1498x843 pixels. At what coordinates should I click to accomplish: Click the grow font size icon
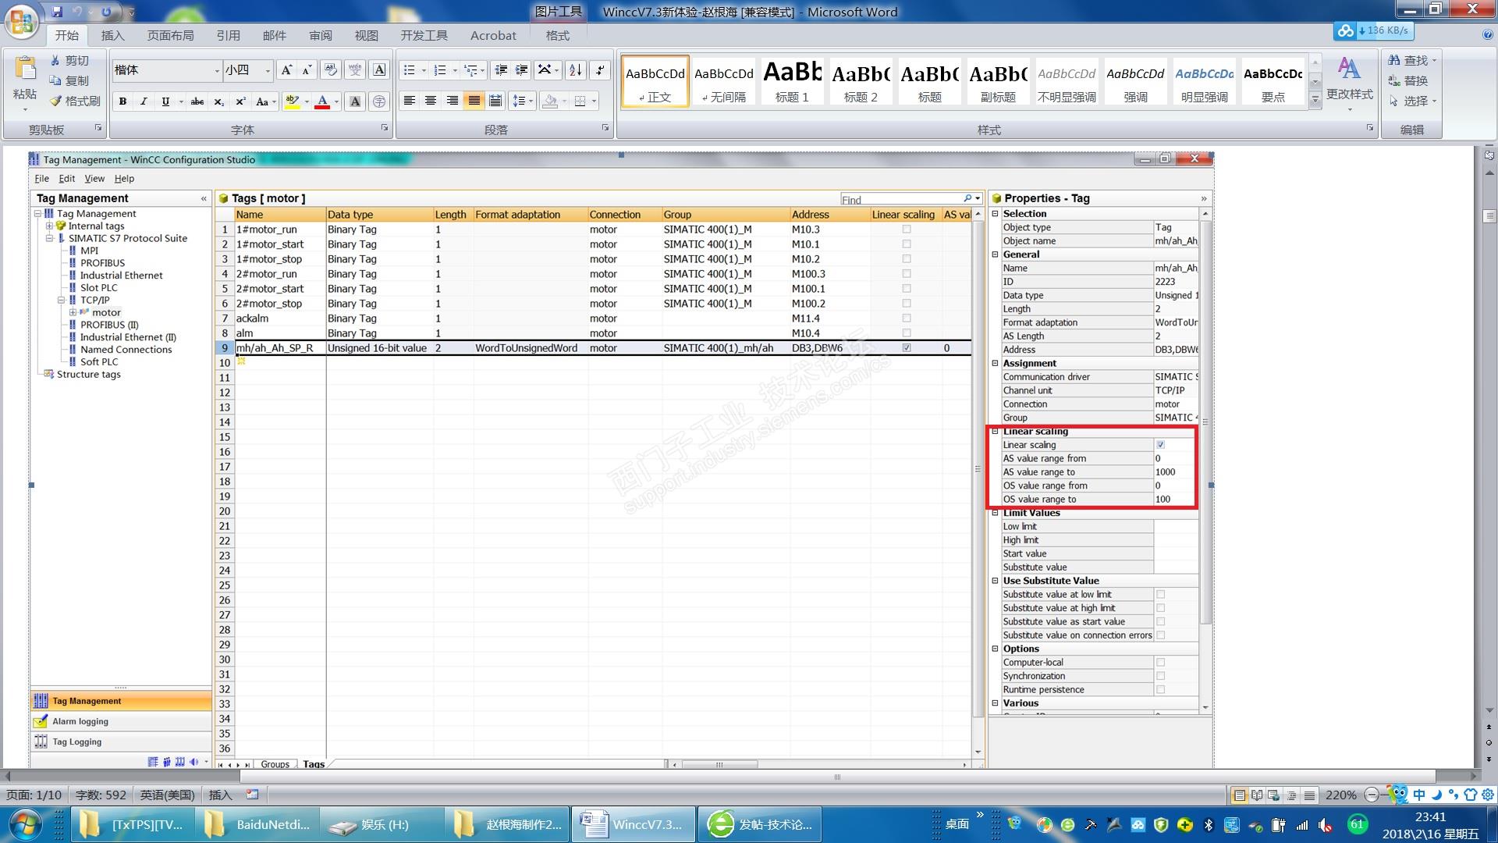point(286,70)
